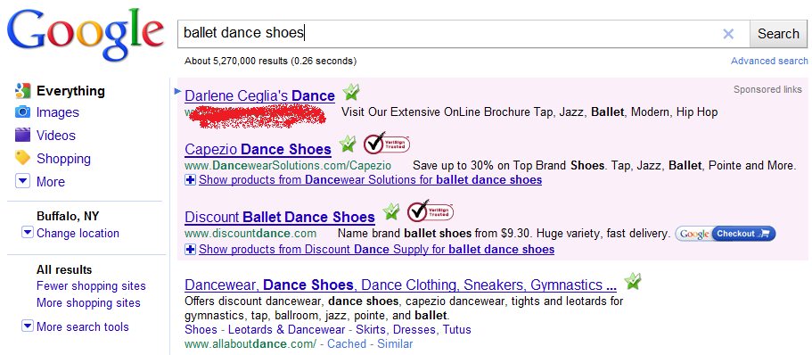
Task: Open Discount Ballet Dance Shoes ad link
Action: [x=280, y=217]
